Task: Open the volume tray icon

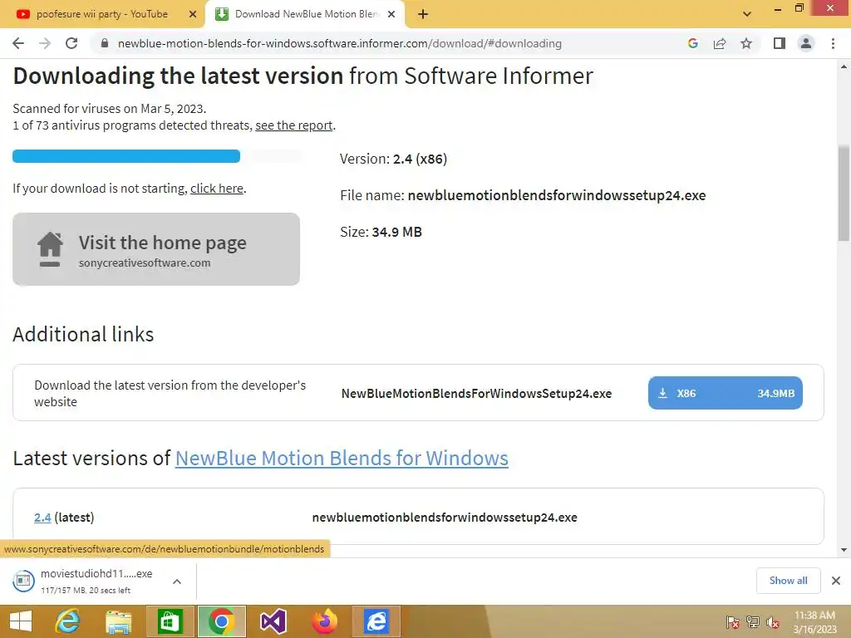Action: (773, 622)
